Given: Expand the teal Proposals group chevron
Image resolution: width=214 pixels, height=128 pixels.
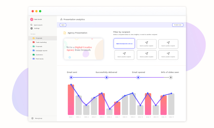Looking at the screenshot, I should (x=31, y=46).
